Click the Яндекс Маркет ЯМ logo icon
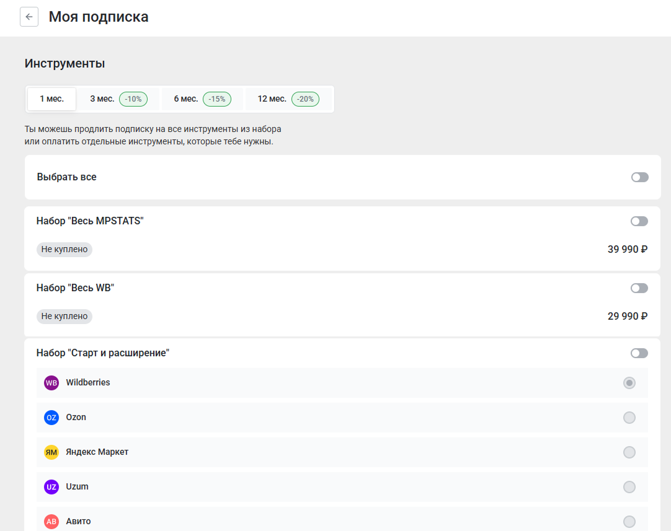The height and width of the screenshot is (531, 671). tap(51, 452)
